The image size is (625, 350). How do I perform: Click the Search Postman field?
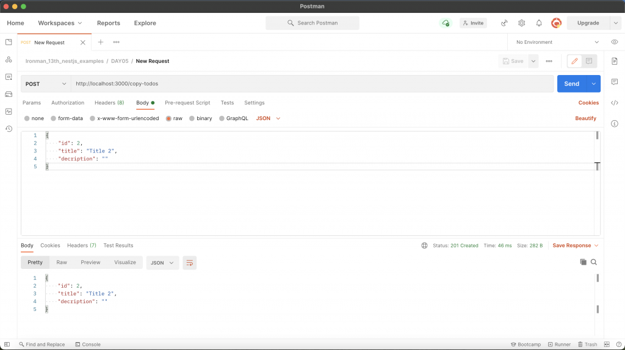click(x=312, y=23)
